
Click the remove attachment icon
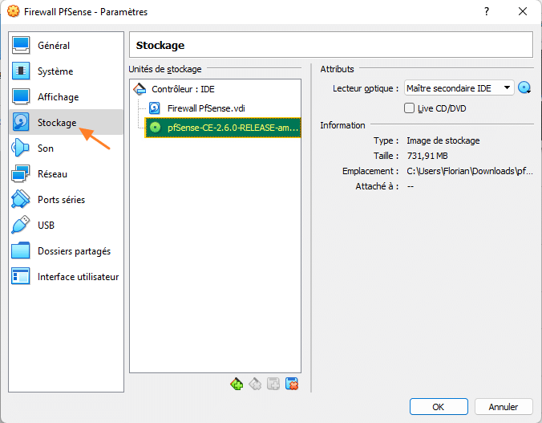pyautogui.click(x=292, y=384)
